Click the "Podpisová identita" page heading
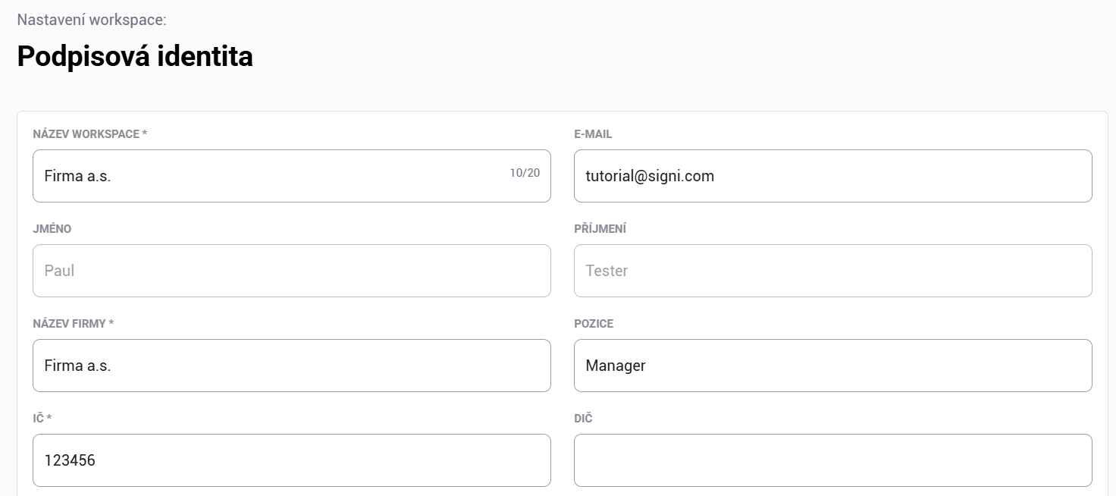1116x496 pixels. click(135, 56)
